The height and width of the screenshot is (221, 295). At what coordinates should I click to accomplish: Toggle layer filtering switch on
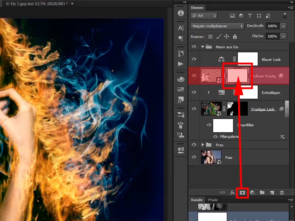pyautogui.click(x=285, y=15)
